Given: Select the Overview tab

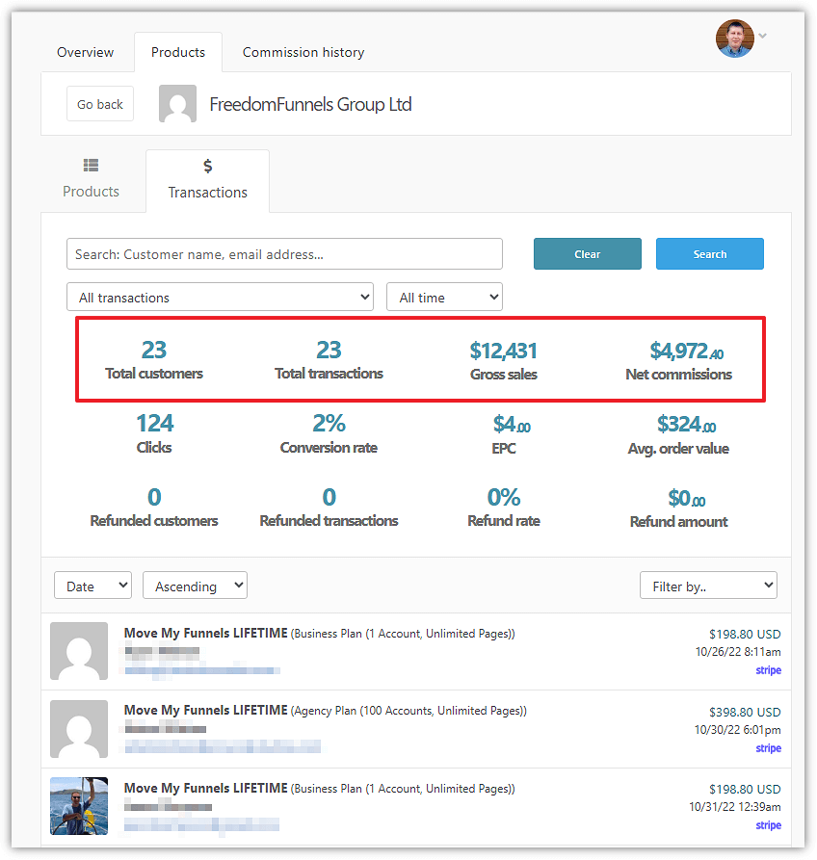Looking at the screenshot, I should [x=85, y=52].
